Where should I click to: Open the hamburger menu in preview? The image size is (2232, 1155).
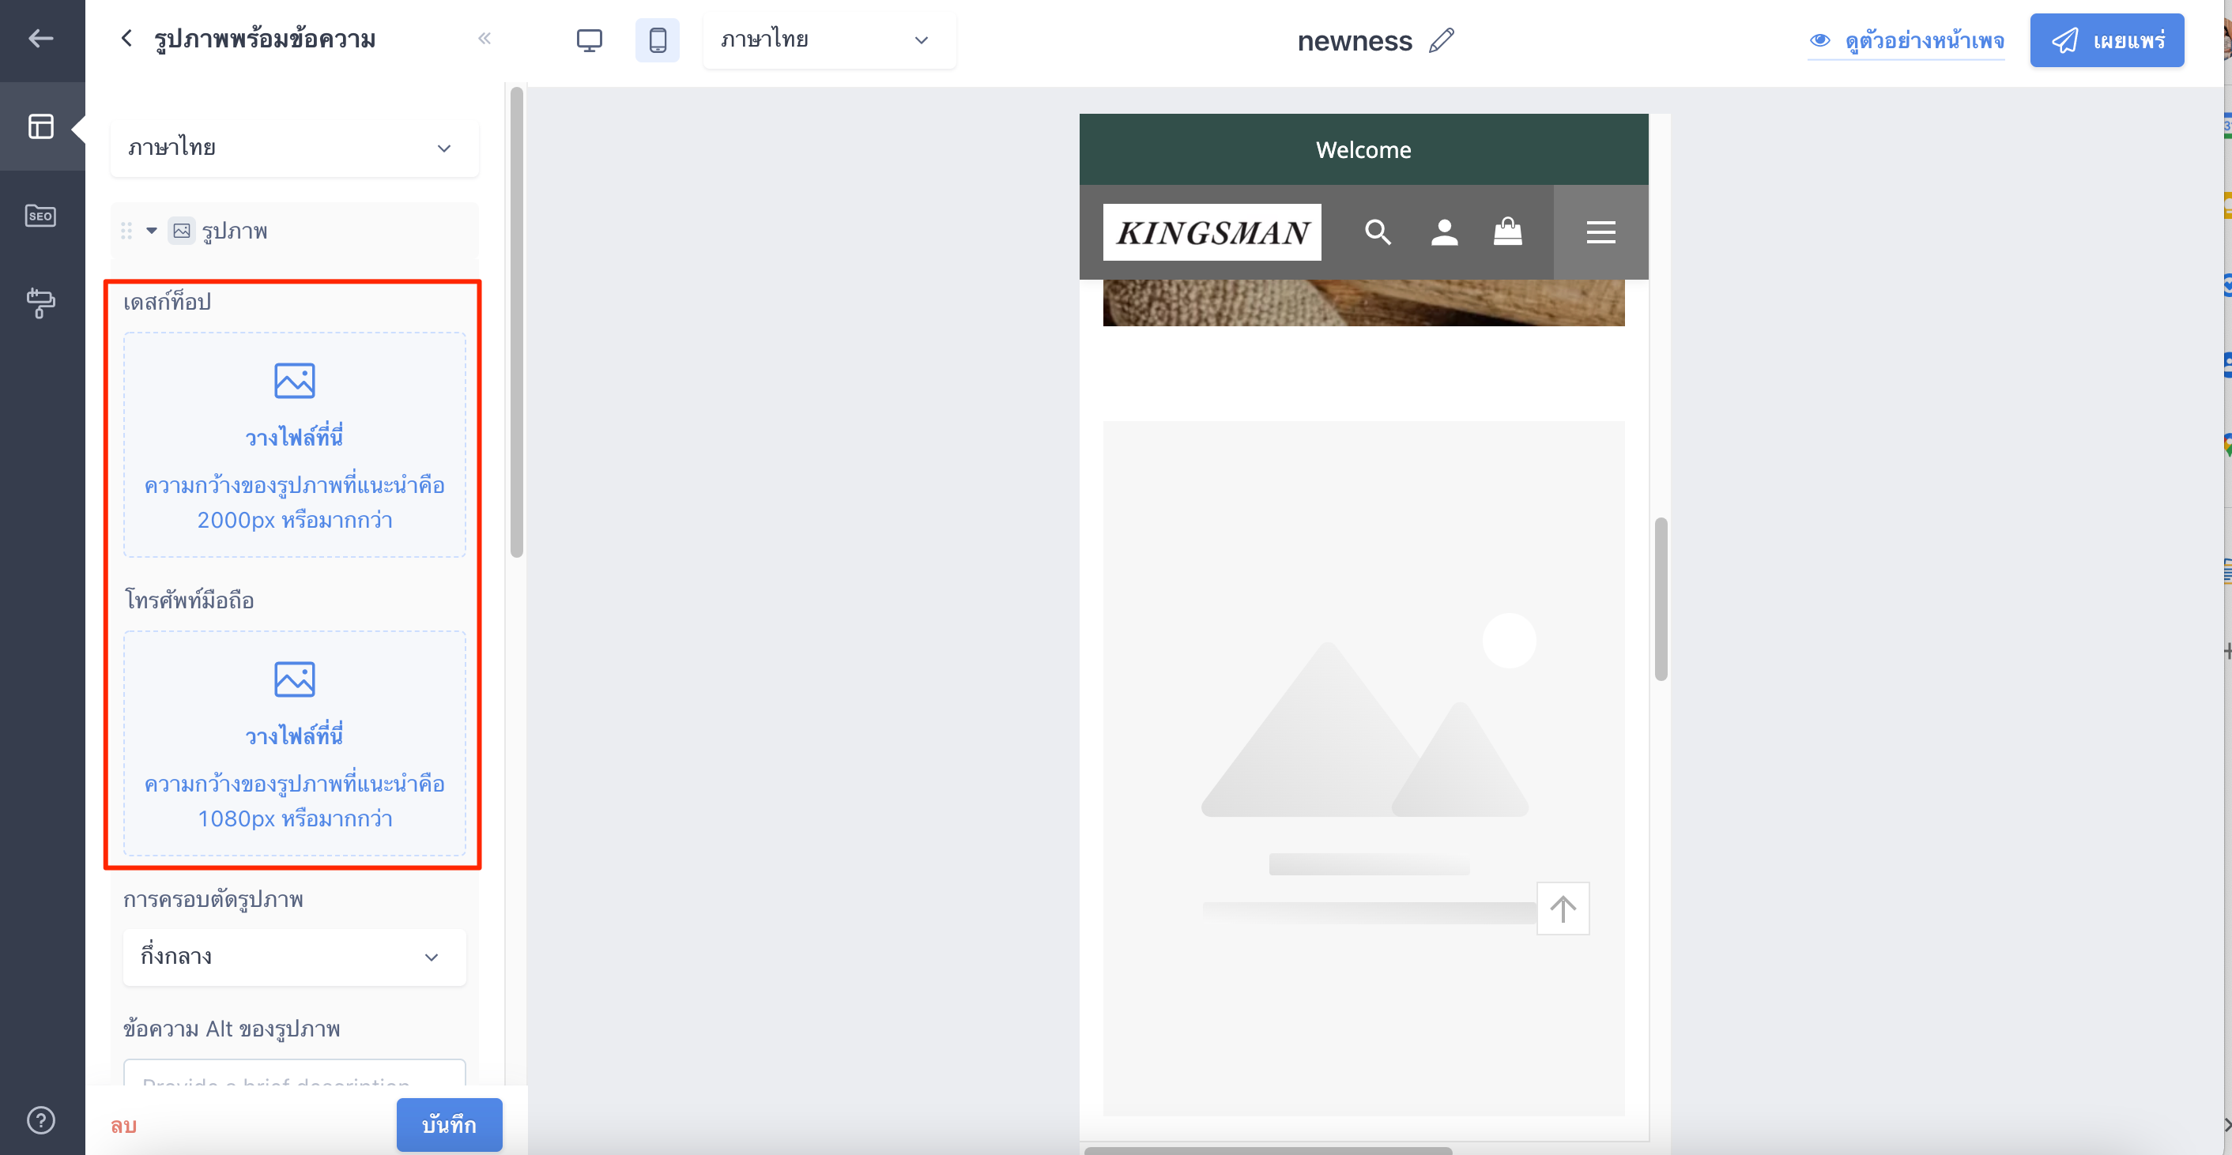pyautogui.click(x=1600, y=232)
